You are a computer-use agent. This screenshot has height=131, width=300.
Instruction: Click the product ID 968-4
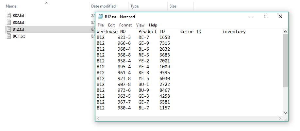click(124, 49)
